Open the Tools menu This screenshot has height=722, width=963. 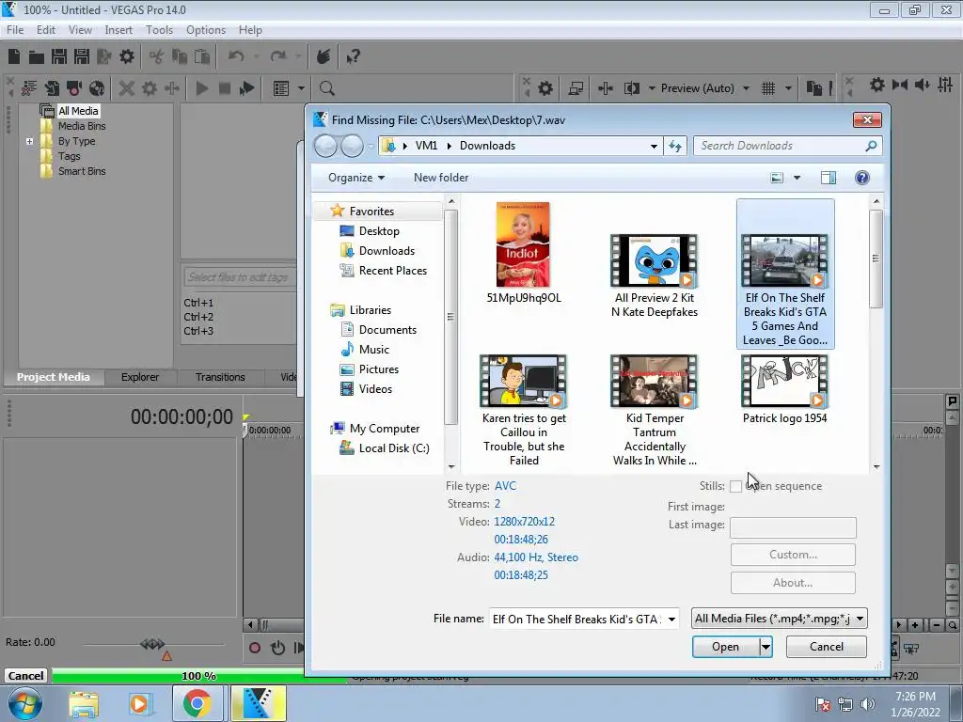pyautogui.click(x=159, y=30)
